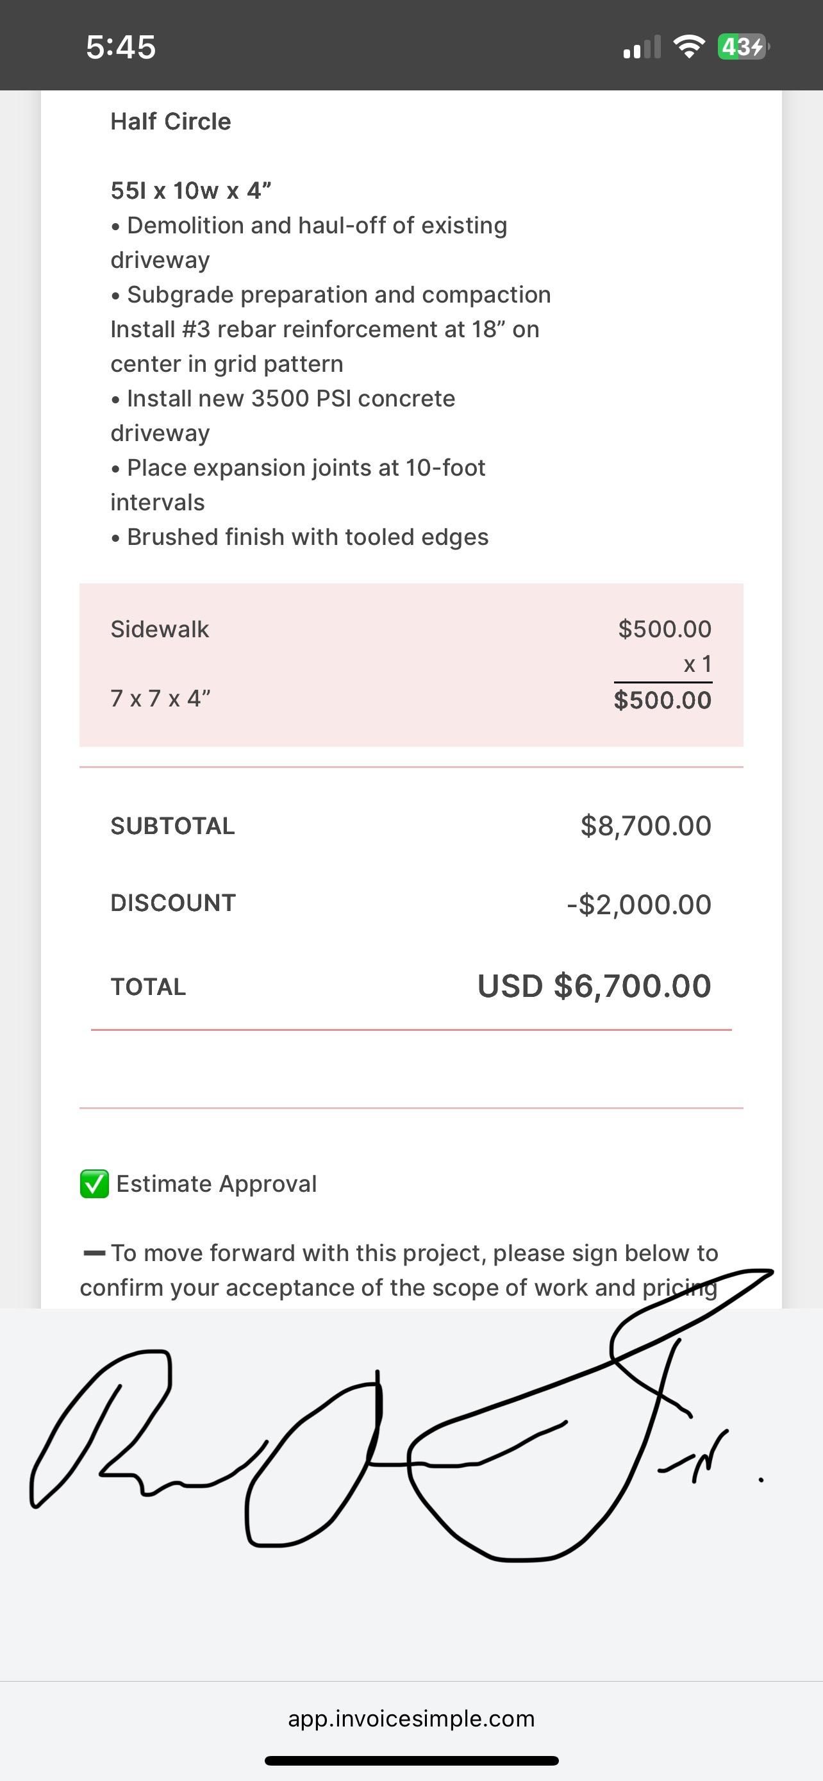Open the app.invoicesimple.com address bar
Image resolution: width=823 pixels, height=1781 pixels.
point(411,1719)
